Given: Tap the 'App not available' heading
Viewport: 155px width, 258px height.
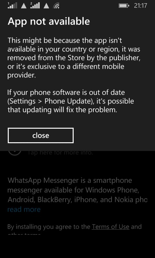Looking at the screenshot, I should pyautogui.click(x=49, y=21).
